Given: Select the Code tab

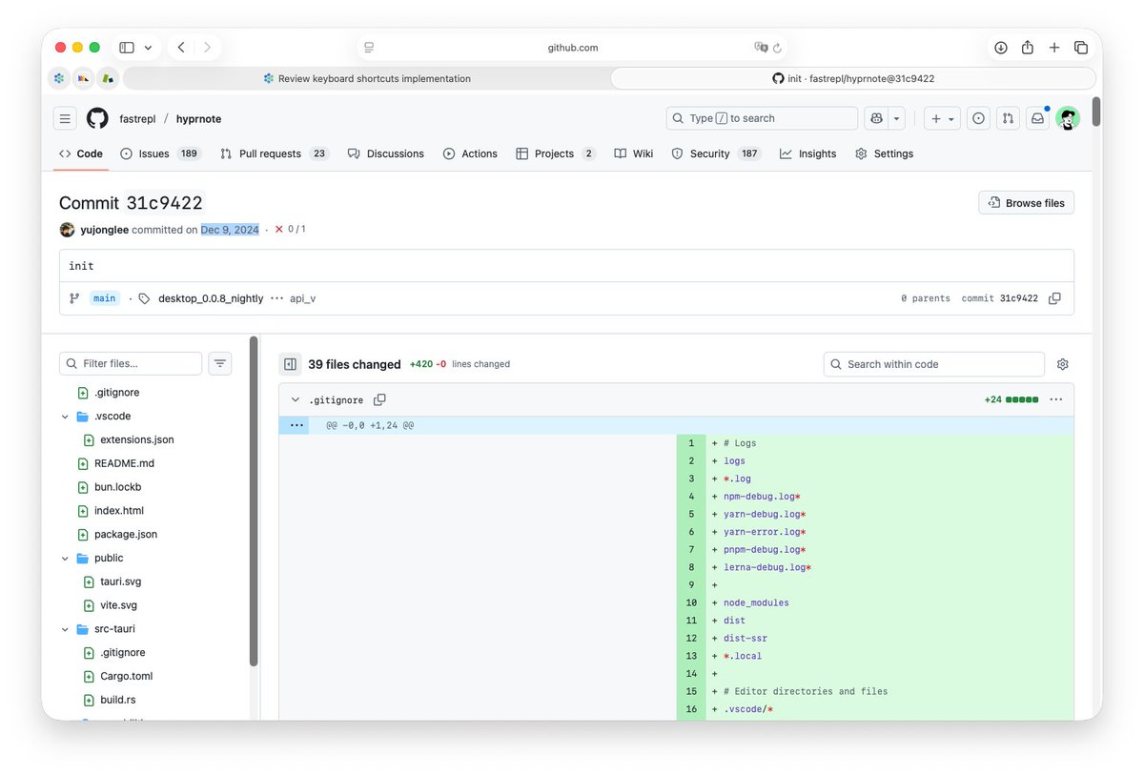Looking at the screenshot, I should click(81, 153).
